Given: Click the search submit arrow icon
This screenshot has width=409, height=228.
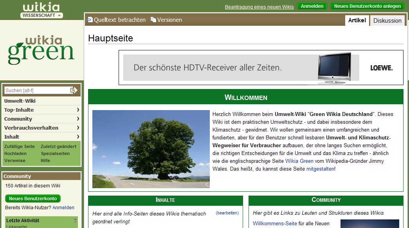Looking at the screenshot, I should pyautogui.click(x=74, y=90).
